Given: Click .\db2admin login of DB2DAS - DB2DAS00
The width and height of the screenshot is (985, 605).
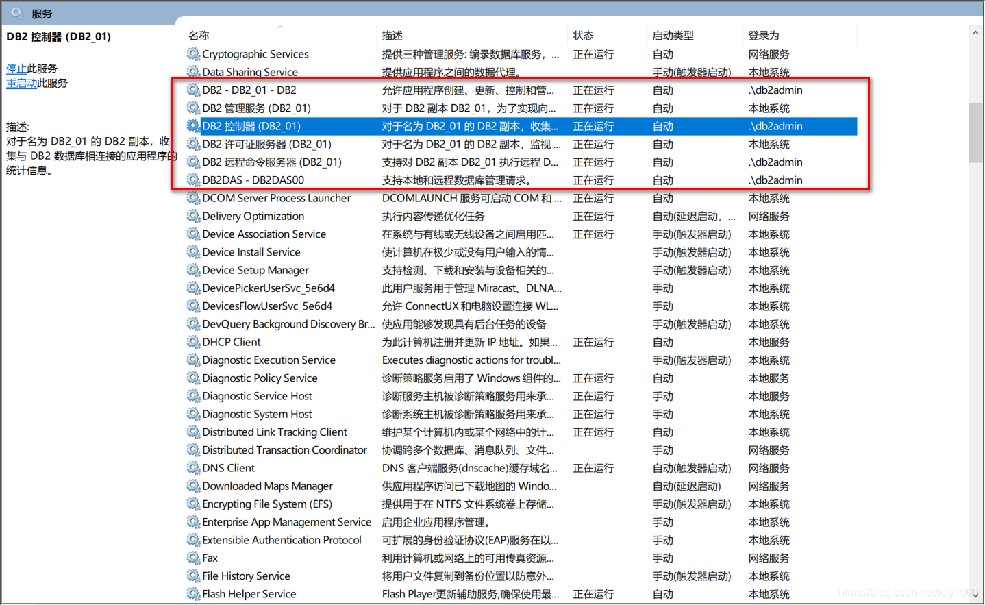Looking at the screenshot, I should coord(775,180).
